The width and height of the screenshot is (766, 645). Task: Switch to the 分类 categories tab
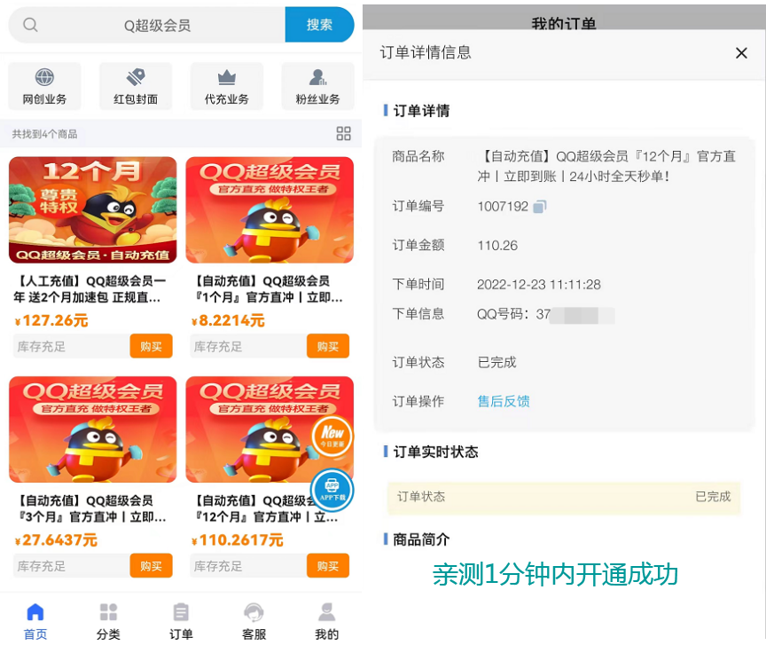[x=108, y=620]
